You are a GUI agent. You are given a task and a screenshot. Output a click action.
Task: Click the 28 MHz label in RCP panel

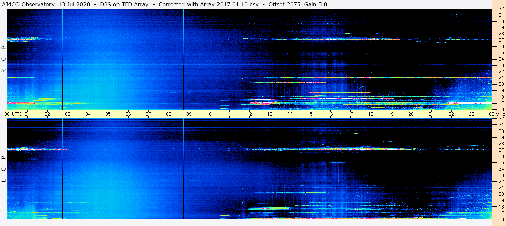pos(501,34)
